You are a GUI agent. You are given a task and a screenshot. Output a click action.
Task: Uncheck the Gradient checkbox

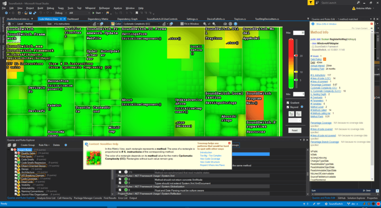click(x=288, y=103)
